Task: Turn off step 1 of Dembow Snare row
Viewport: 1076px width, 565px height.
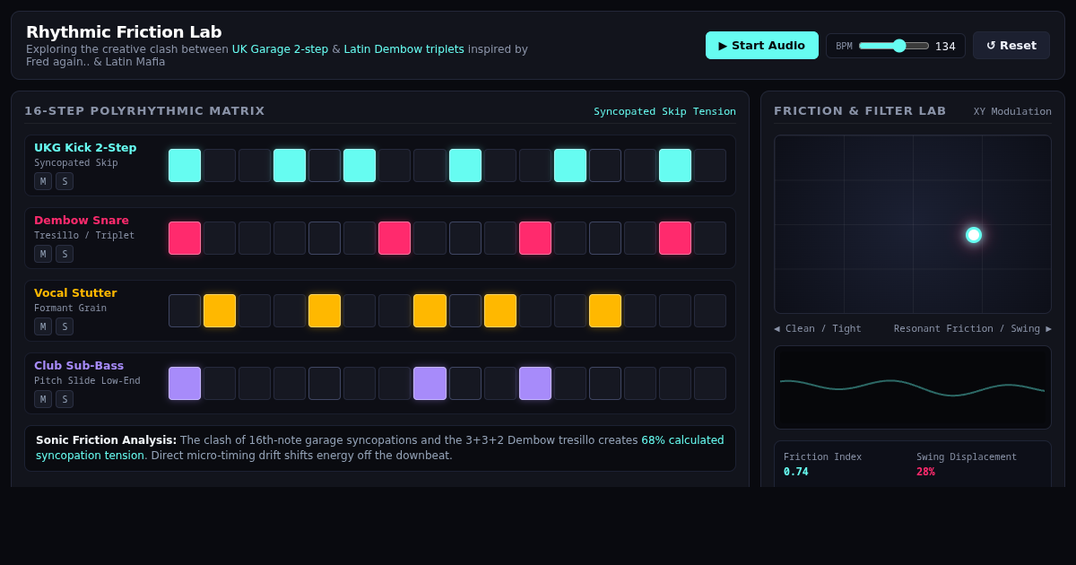Action: [x=185, y=239]
